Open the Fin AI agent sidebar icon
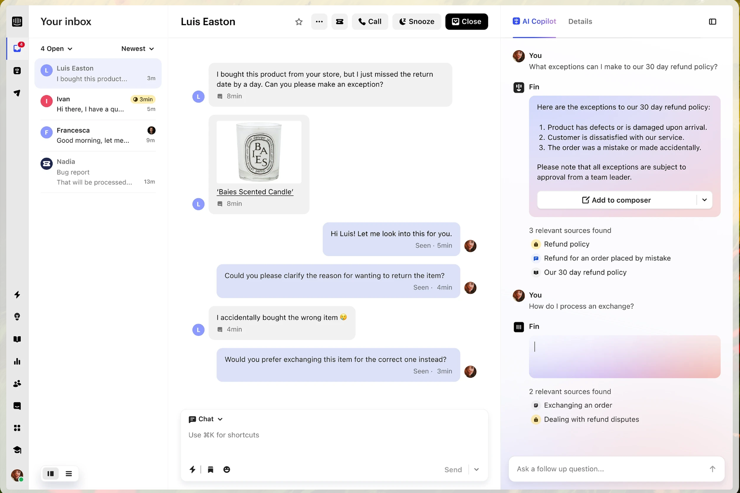Image resolution: width=740 pixels, height=493 pixels. (17, 70)
